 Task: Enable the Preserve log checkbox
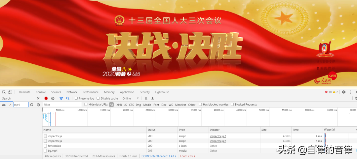76,98
